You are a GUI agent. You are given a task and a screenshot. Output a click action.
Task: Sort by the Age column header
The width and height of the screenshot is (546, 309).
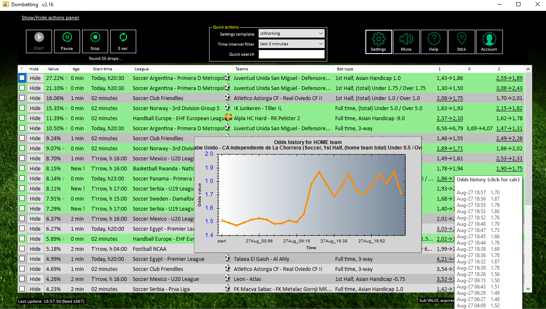(80, 69)
